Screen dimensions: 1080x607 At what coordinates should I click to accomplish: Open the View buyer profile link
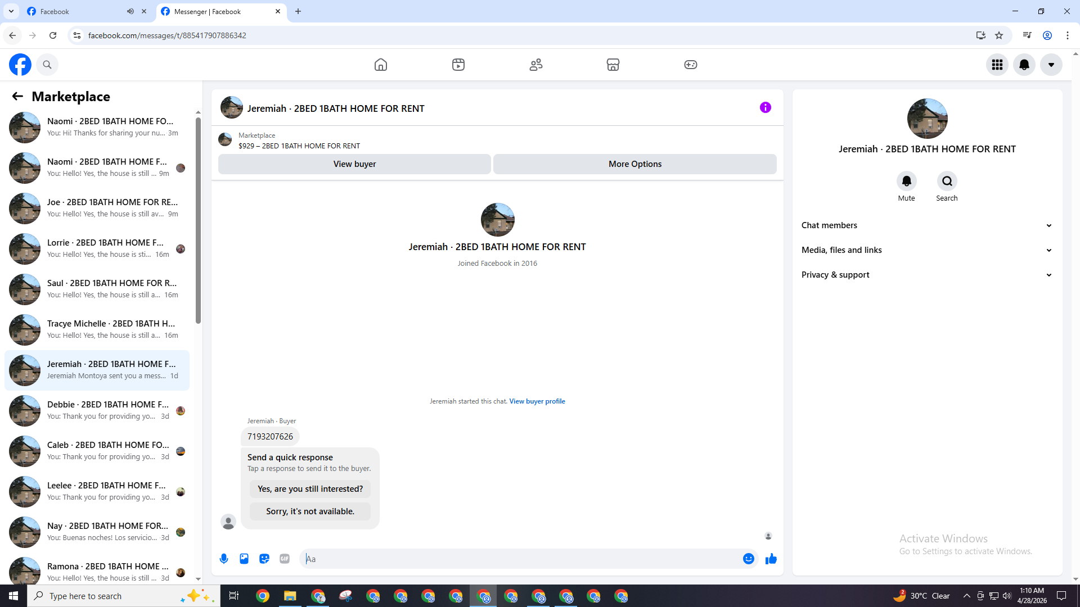pos(537,401)
